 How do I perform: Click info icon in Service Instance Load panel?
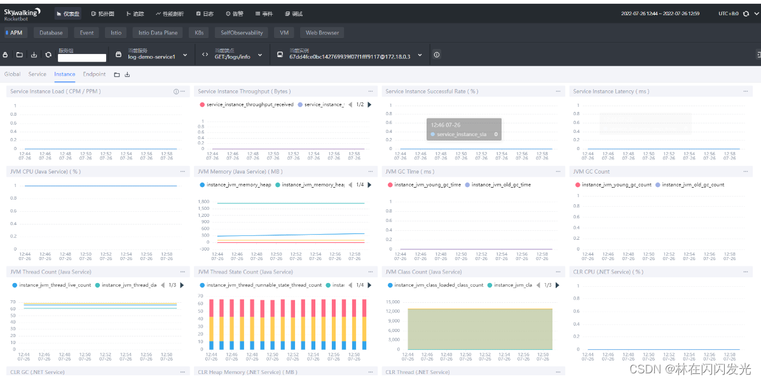176,91
